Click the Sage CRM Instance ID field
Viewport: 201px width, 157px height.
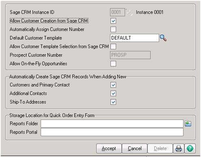pos(117,12)
